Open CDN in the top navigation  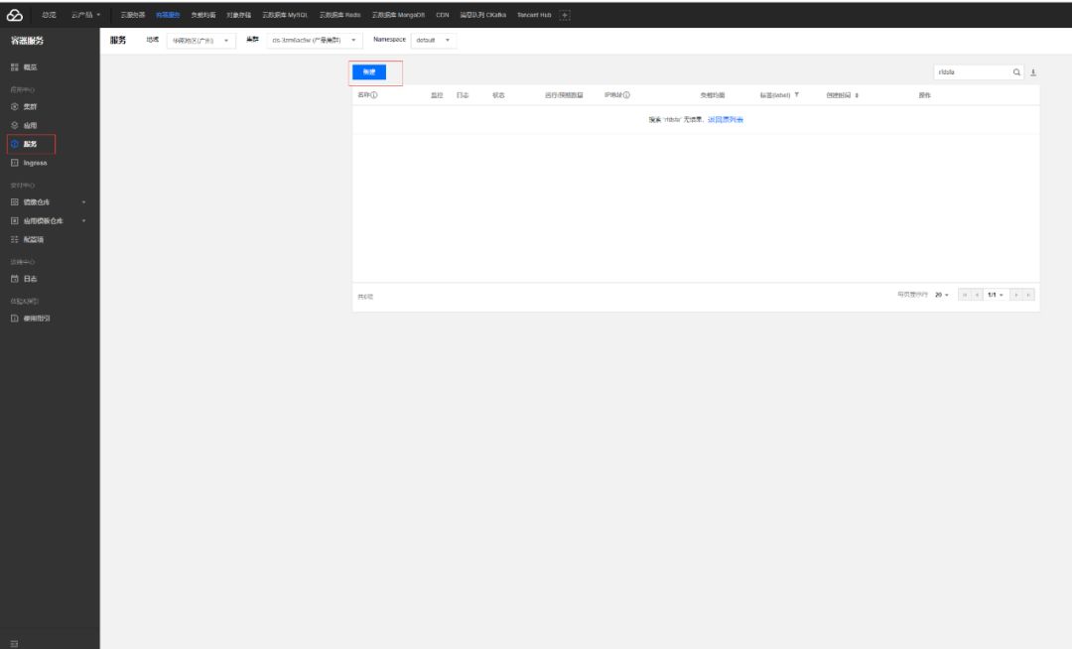click(443, 15)
